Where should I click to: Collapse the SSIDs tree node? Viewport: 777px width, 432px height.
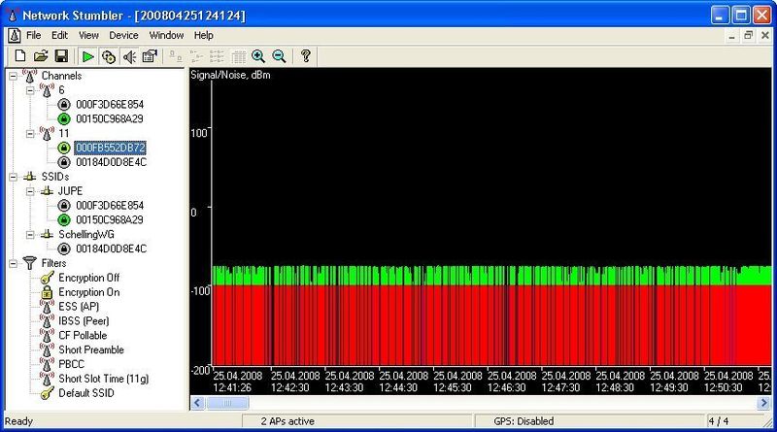(13, 177)
